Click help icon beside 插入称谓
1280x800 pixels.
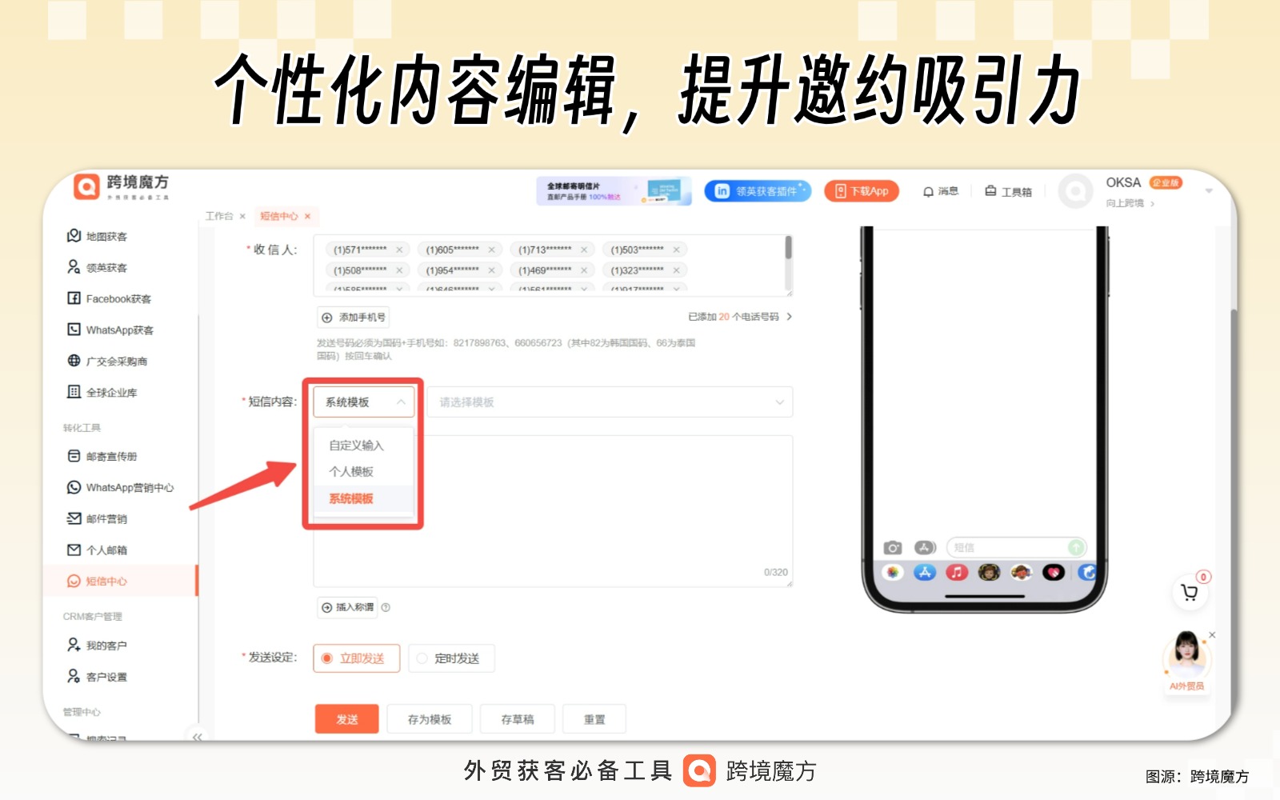(386, 608)
